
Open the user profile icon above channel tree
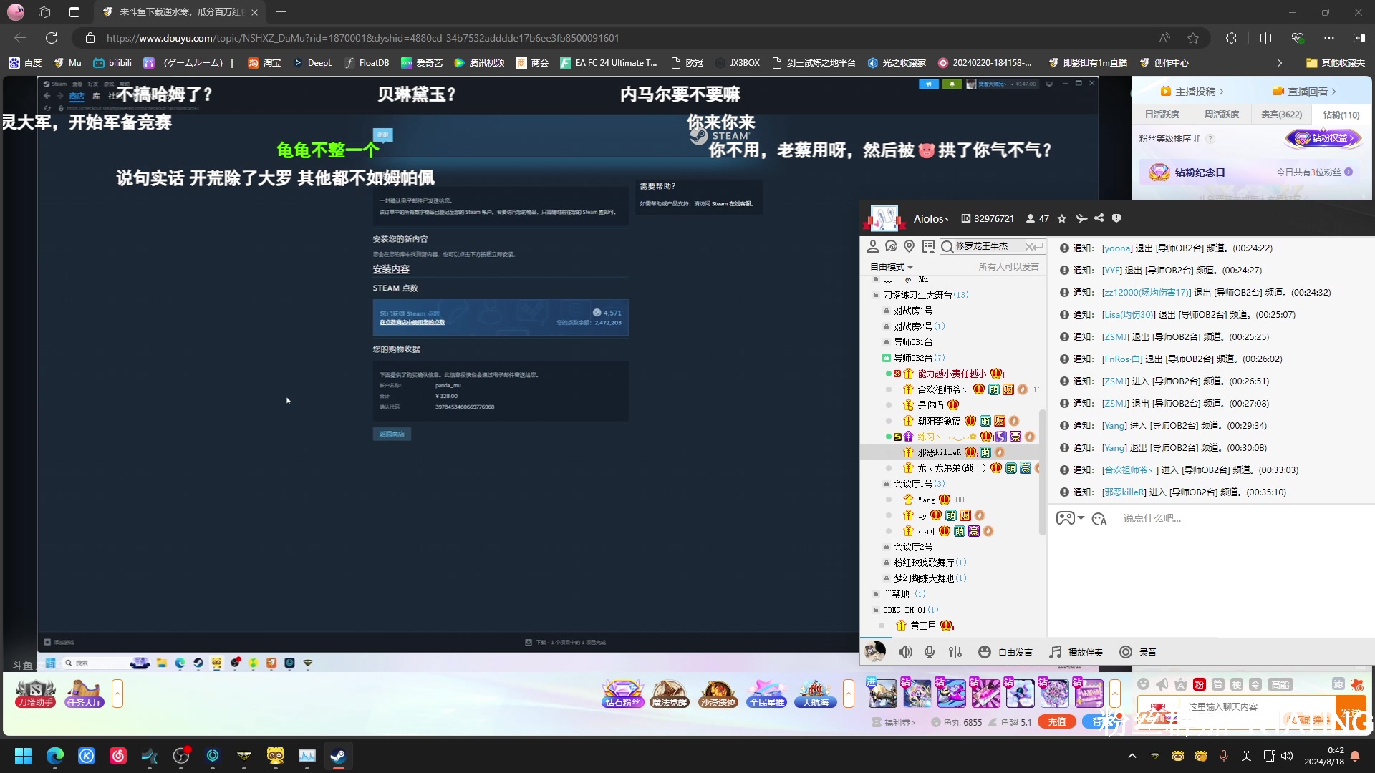[873, 246]
